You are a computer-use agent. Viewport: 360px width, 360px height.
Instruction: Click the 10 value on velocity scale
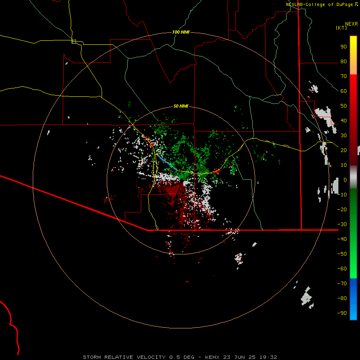tap(344, 165)
